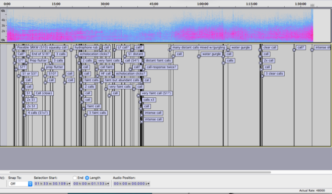Select the 'Possible SRKW (S10) squeaky call' label

pos(42,47)
